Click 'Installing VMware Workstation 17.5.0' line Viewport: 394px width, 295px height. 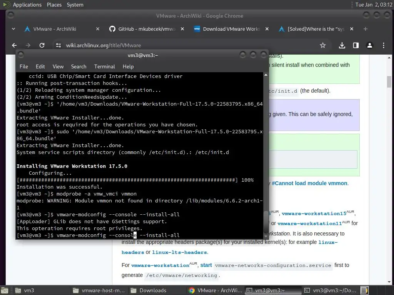click(x=72, y=166)
